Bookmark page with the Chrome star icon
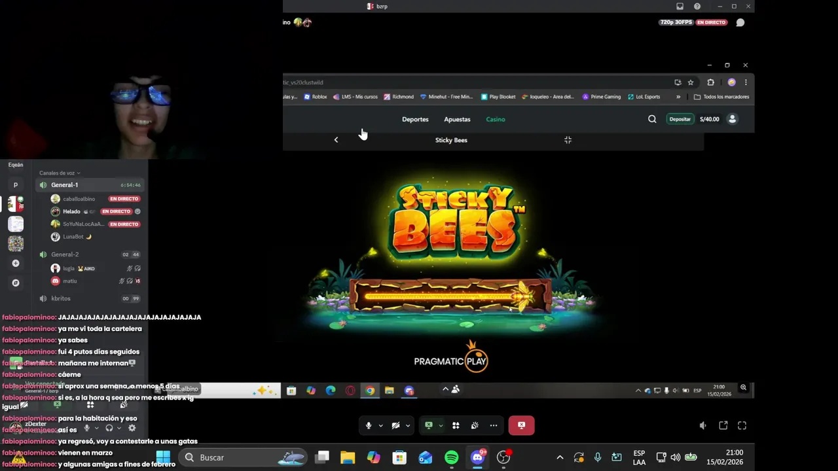 (x=691, y=82)
